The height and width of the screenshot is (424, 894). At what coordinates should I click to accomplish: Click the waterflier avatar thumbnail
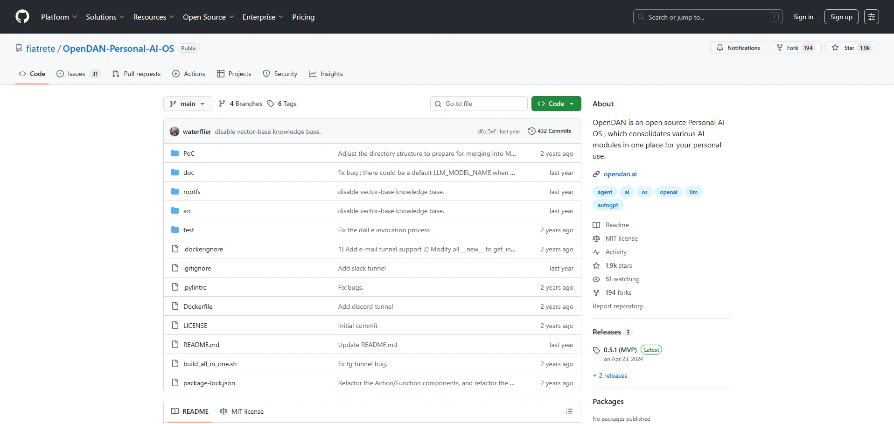click(x=175, y=132)
